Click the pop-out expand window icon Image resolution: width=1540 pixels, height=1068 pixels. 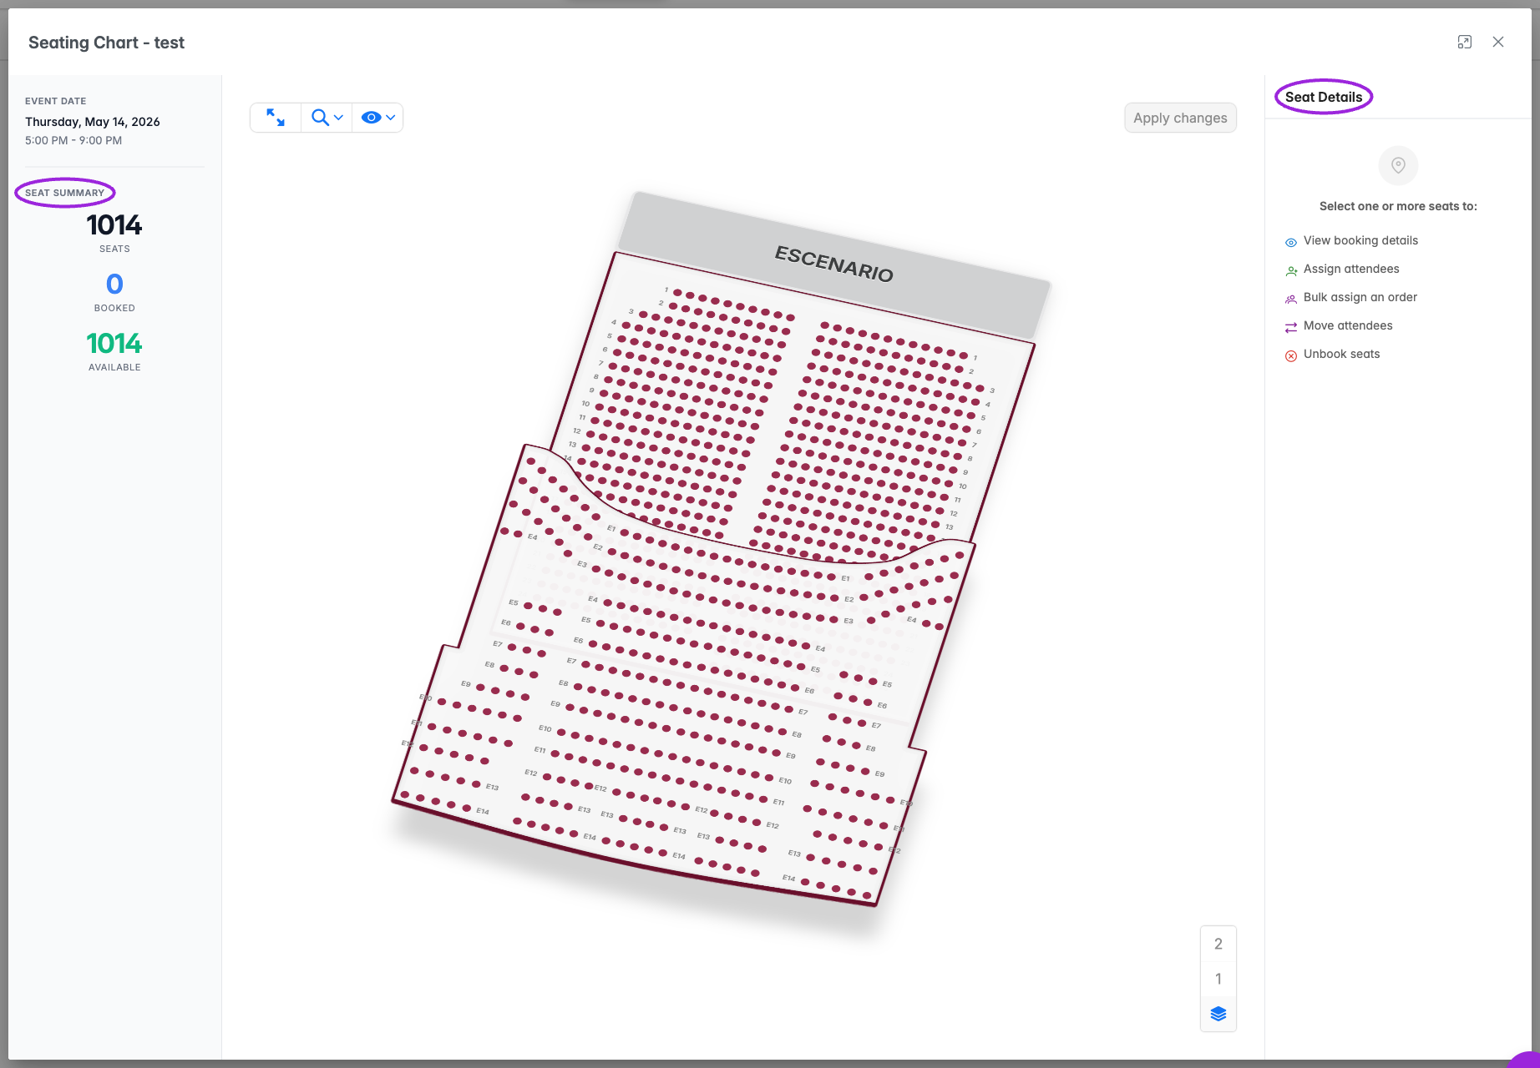(1465, 42)
